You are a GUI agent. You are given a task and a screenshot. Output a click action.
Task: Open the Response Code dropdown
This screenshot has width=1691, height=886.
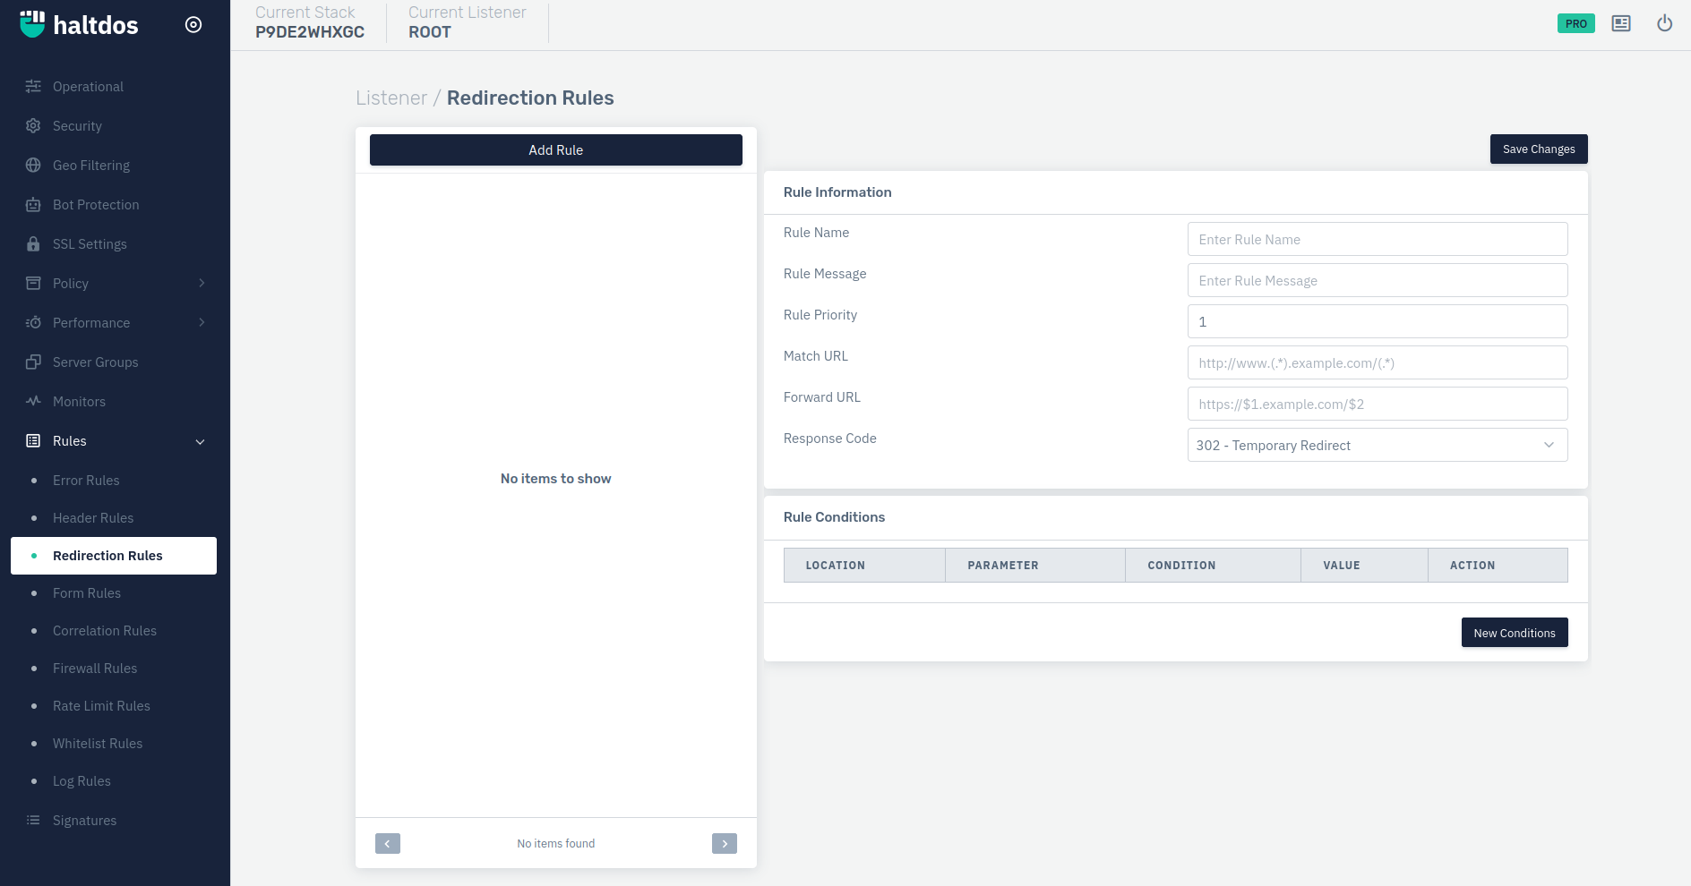pyautogui.click(x=1378, y=446)
